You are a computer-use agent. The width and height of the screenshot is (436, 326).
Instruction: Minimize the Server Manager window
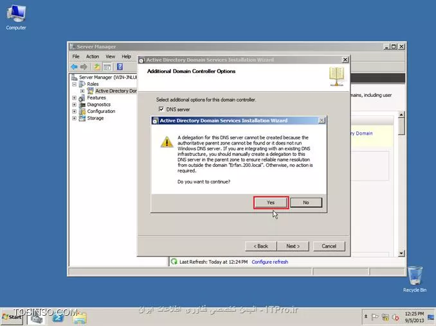(386, 47)
